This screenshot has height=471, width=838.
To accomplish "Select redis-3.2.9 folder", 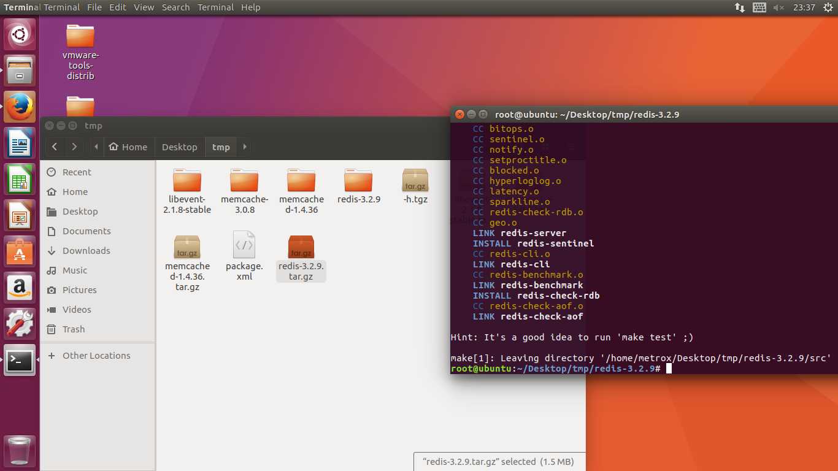I will point(358,186).
